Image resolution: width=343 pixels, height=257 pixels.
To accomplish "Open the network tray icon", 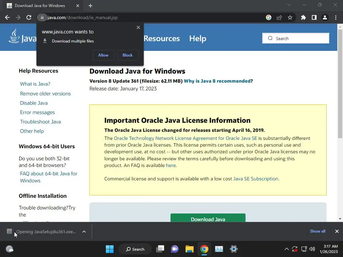I will click(x=304, y=249).
